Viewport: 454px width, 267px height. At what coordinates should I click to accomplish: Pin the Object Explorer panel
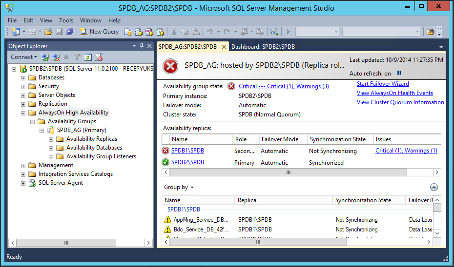click(x=142, y=46)
